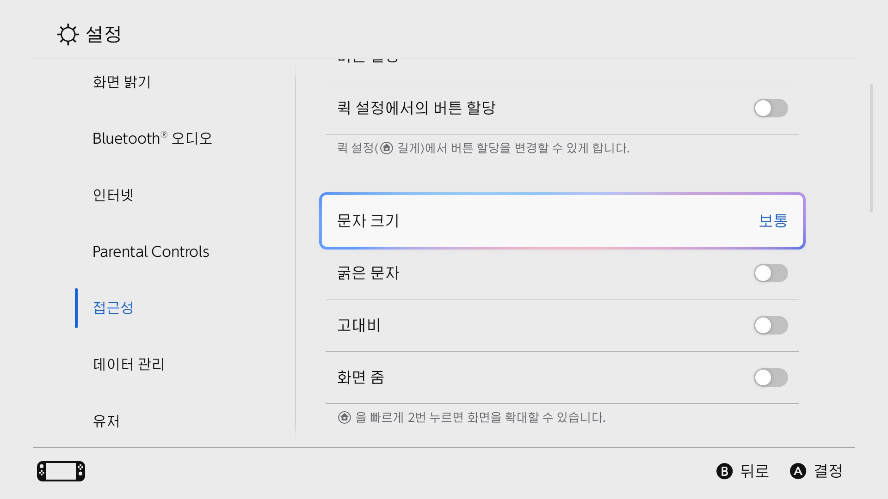Screen dimensions: 888x499
Task: Click the A button icon for confirm
Action: 797,471
